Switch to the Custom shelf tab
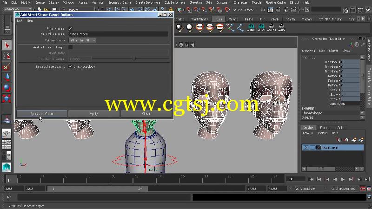Screen dimensions: 372x209 [307, 19]
